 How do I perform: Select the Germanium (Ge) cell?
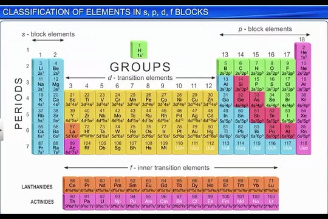241,100
